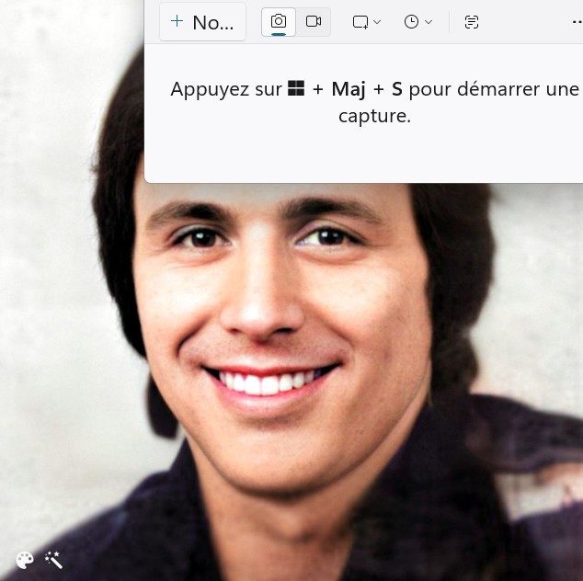The height and width of the screenshot is (581, 583).
Task: Switch to camera screenshot mode
Action: 279,21
